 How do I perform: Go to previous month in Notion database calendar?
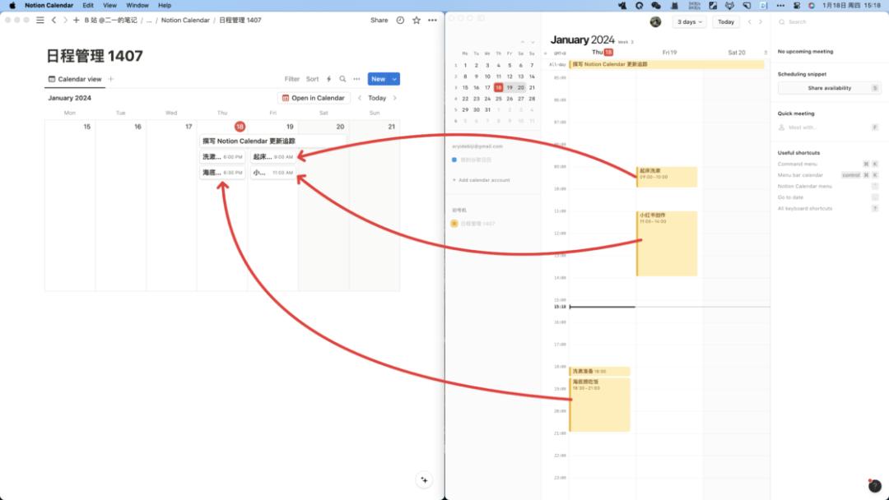[360, 98]
